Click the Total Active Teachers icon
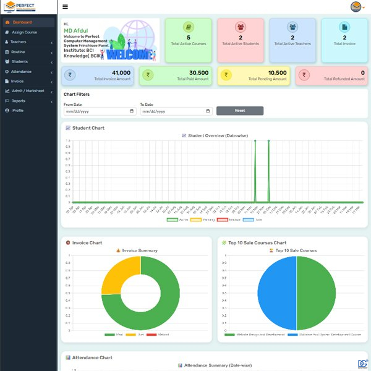 pos(292,28)
